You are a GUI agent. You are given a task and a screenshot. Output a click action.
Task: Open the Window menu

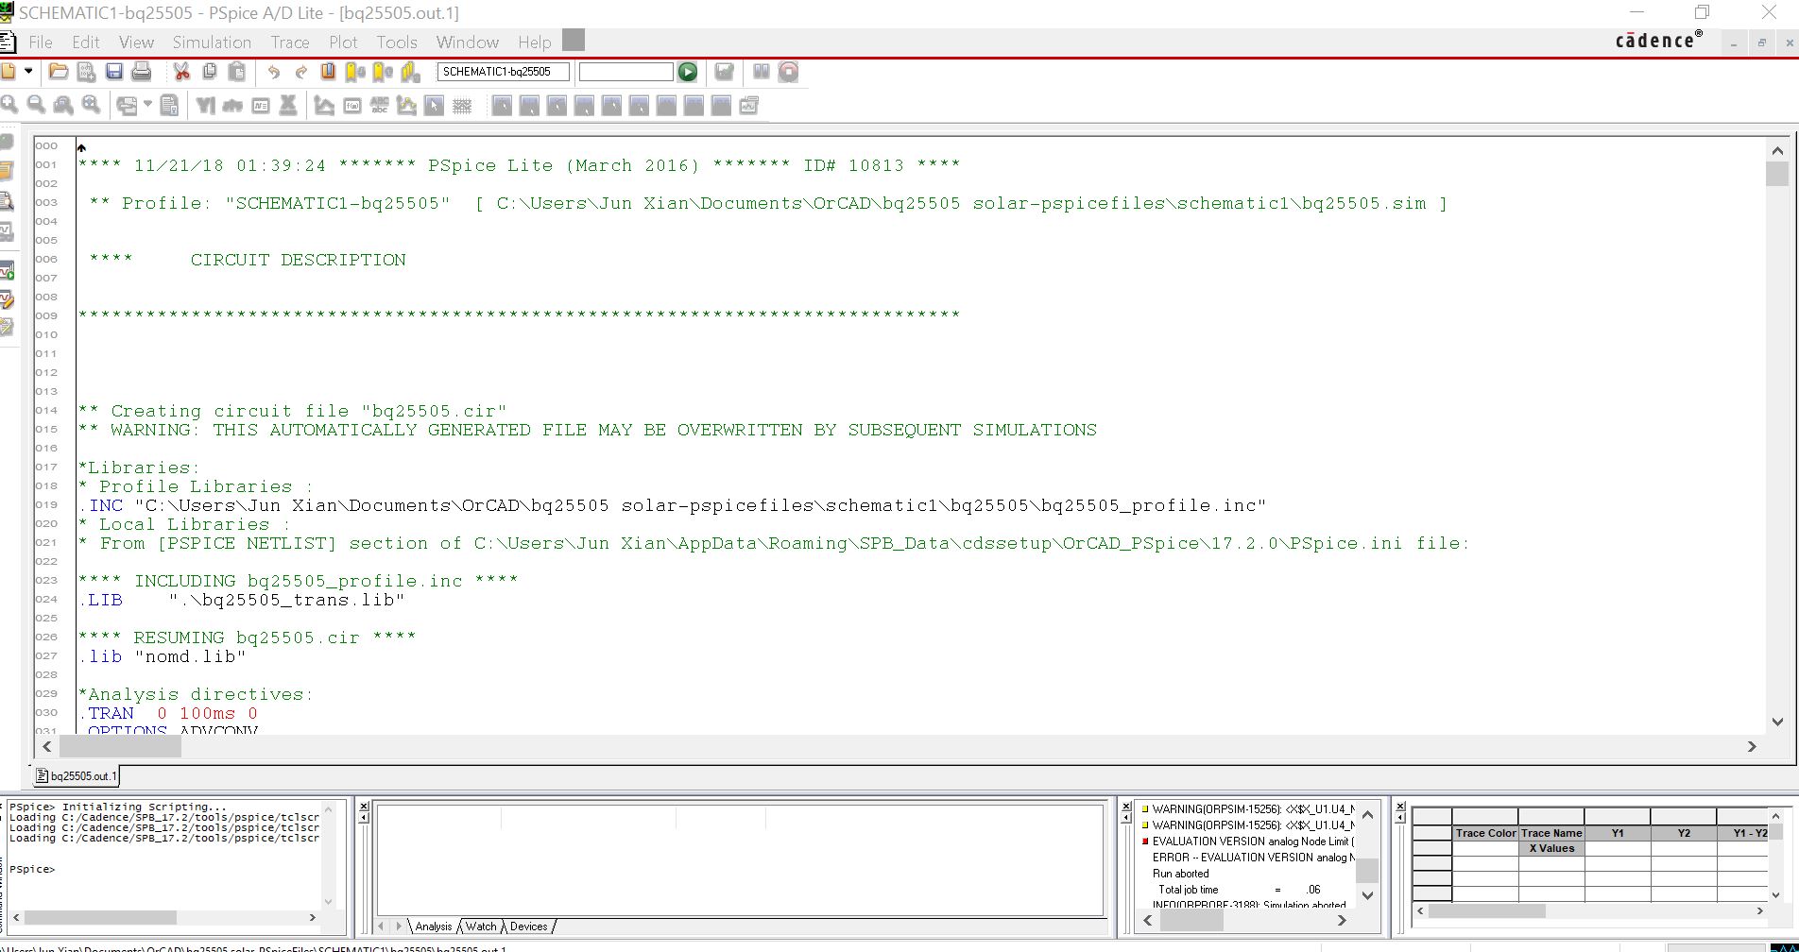[x=468, y=42]
